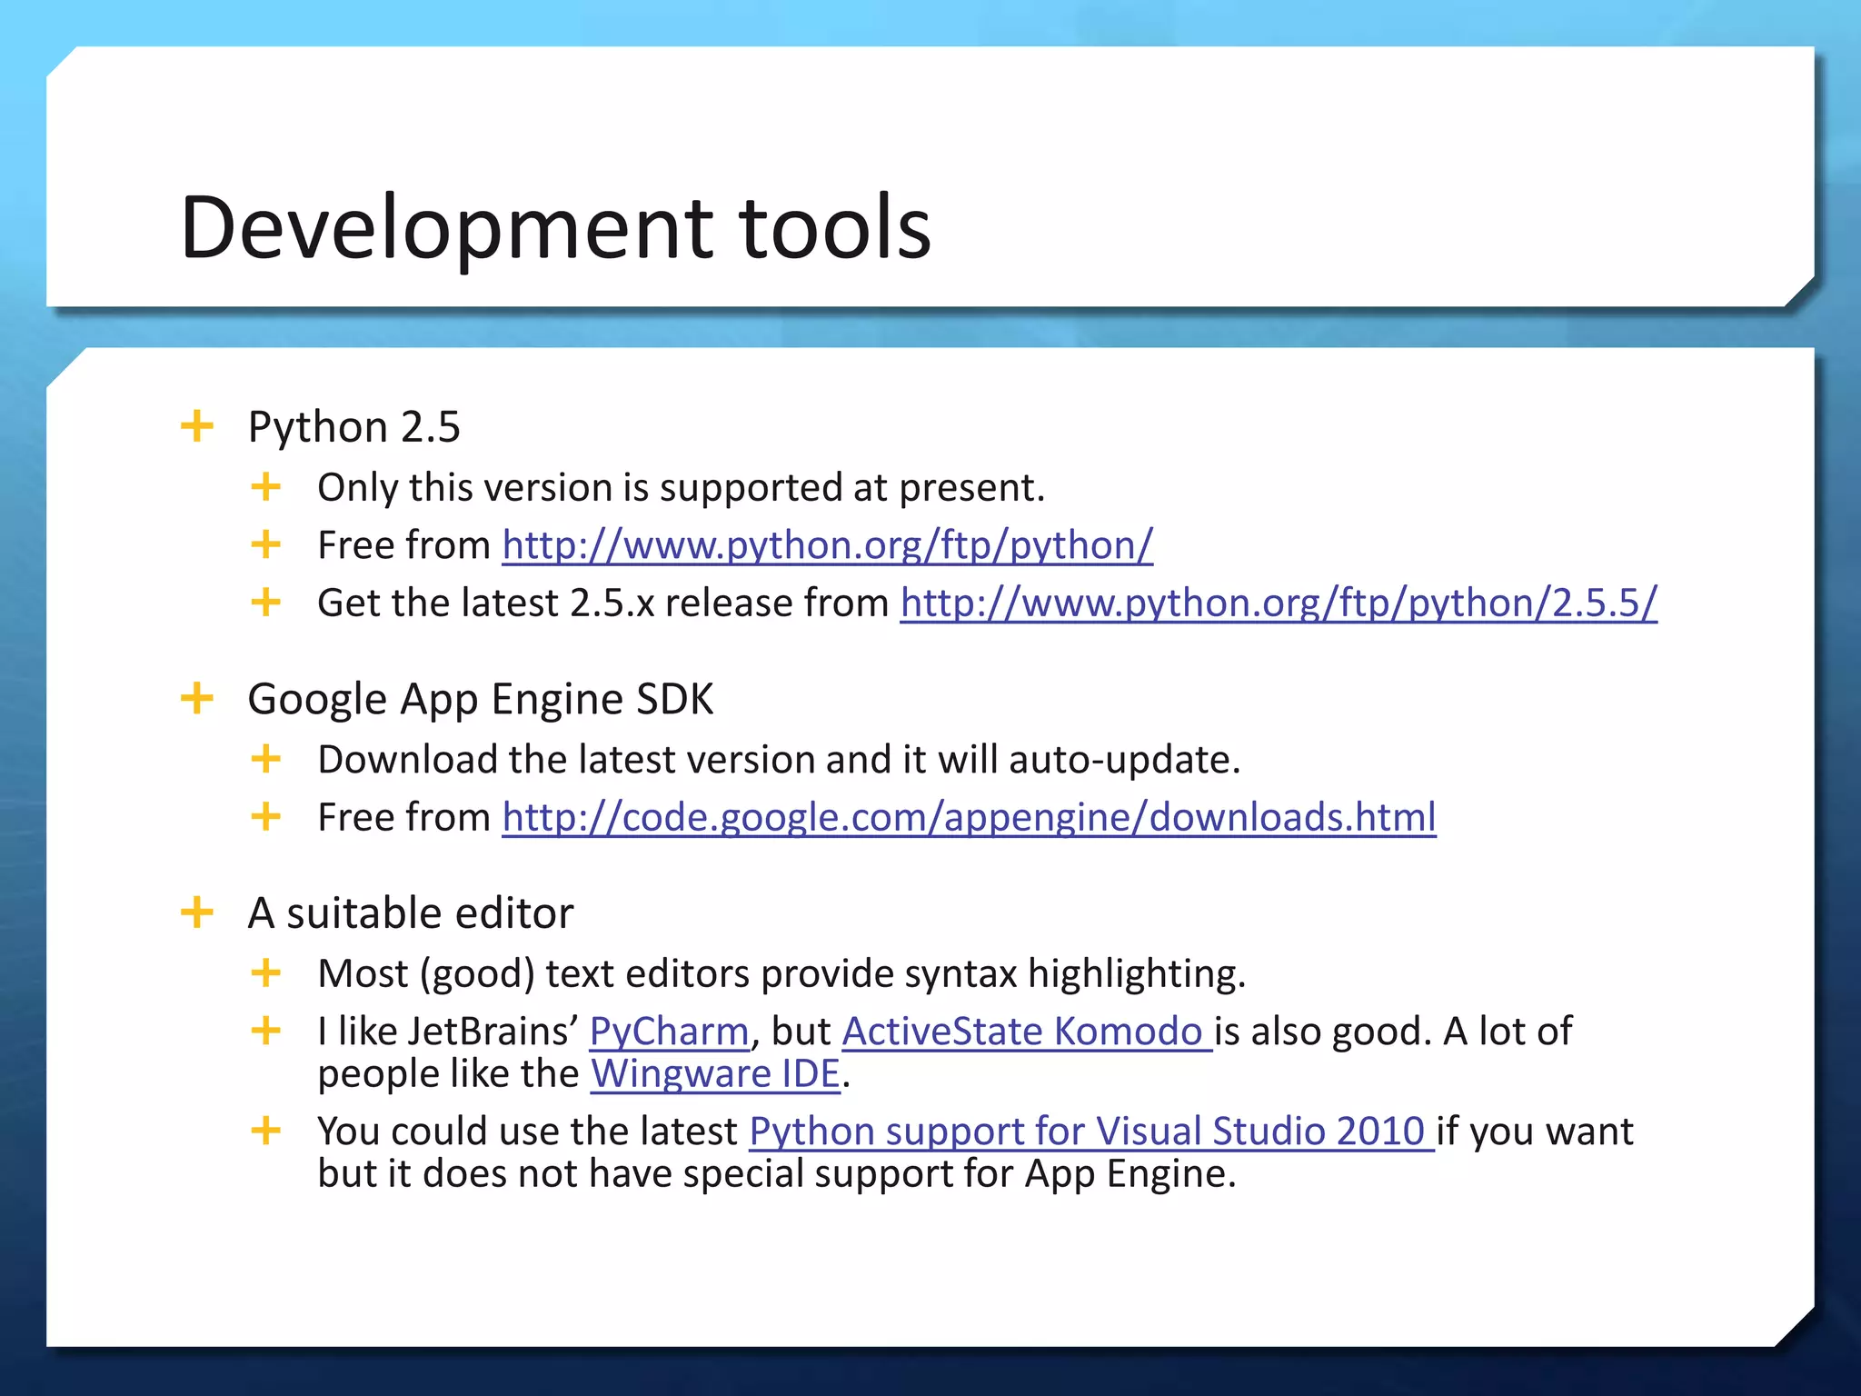Image resolution: width=1861 pixels, height=1396 pixels.
Task: Click the plus bullet beside 'Google App Engine SDK'
Action: pos(197,698)
